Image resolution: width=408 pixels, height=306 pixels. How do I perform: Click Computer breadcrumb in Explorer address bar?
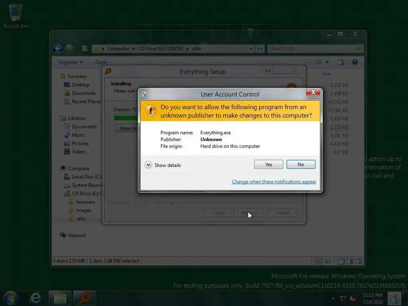118,49
